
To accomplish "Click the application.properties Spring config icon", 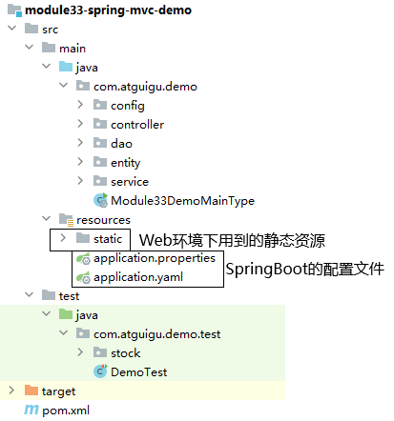I will coord(83,258).
